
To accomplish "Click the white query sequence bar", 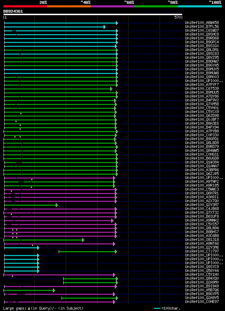I will (93, 14).
